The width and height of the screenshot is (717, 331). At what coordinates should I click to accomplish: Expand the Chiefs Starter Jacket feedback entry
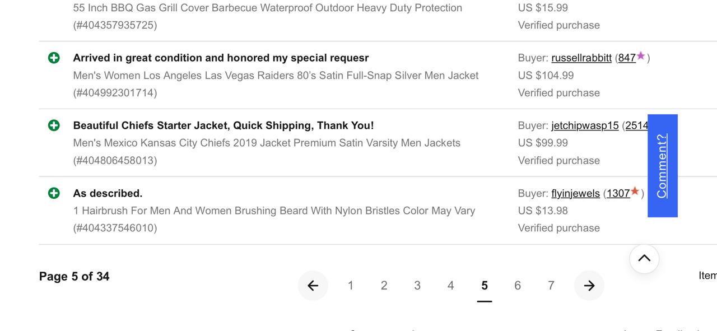pos(53,125)
